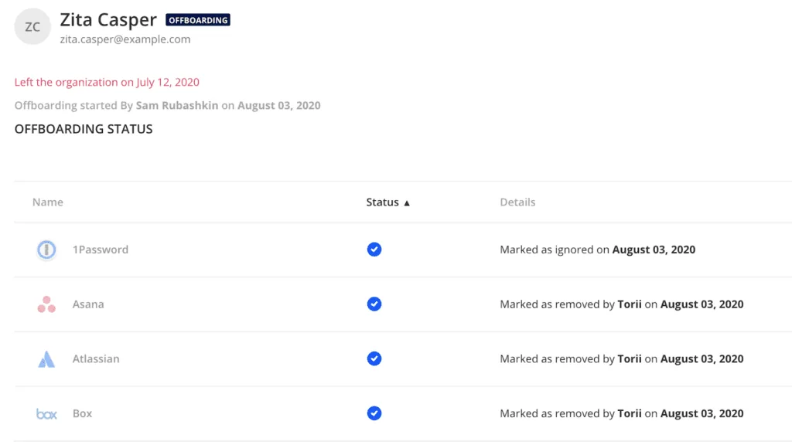Open the Asana app name
The width and height of the screenshot is (792, 445).
click(88, 304)
